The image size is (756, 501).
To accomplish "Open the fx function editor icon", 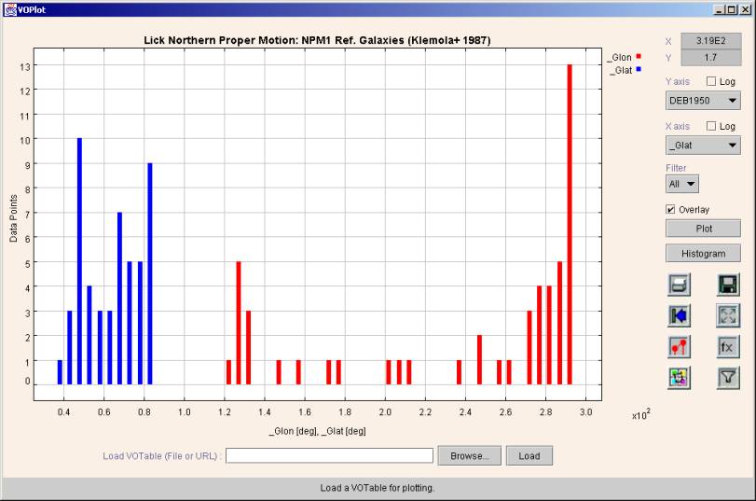I will tap(728, 346).
